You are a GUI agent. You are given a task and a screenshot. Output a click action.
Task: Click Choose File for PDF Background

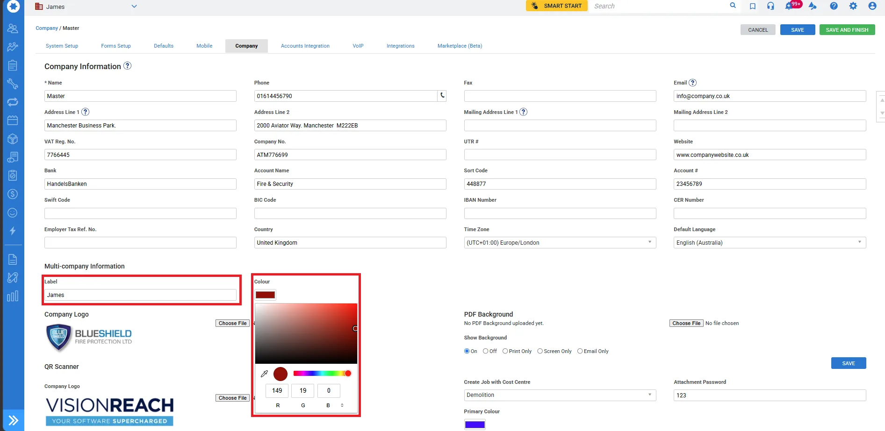coord(686,323)
